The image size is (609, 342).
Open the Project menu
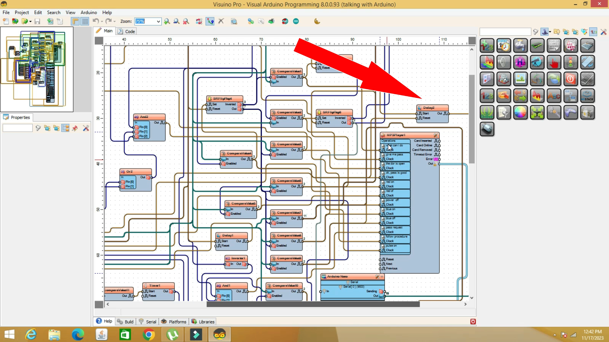22,12
